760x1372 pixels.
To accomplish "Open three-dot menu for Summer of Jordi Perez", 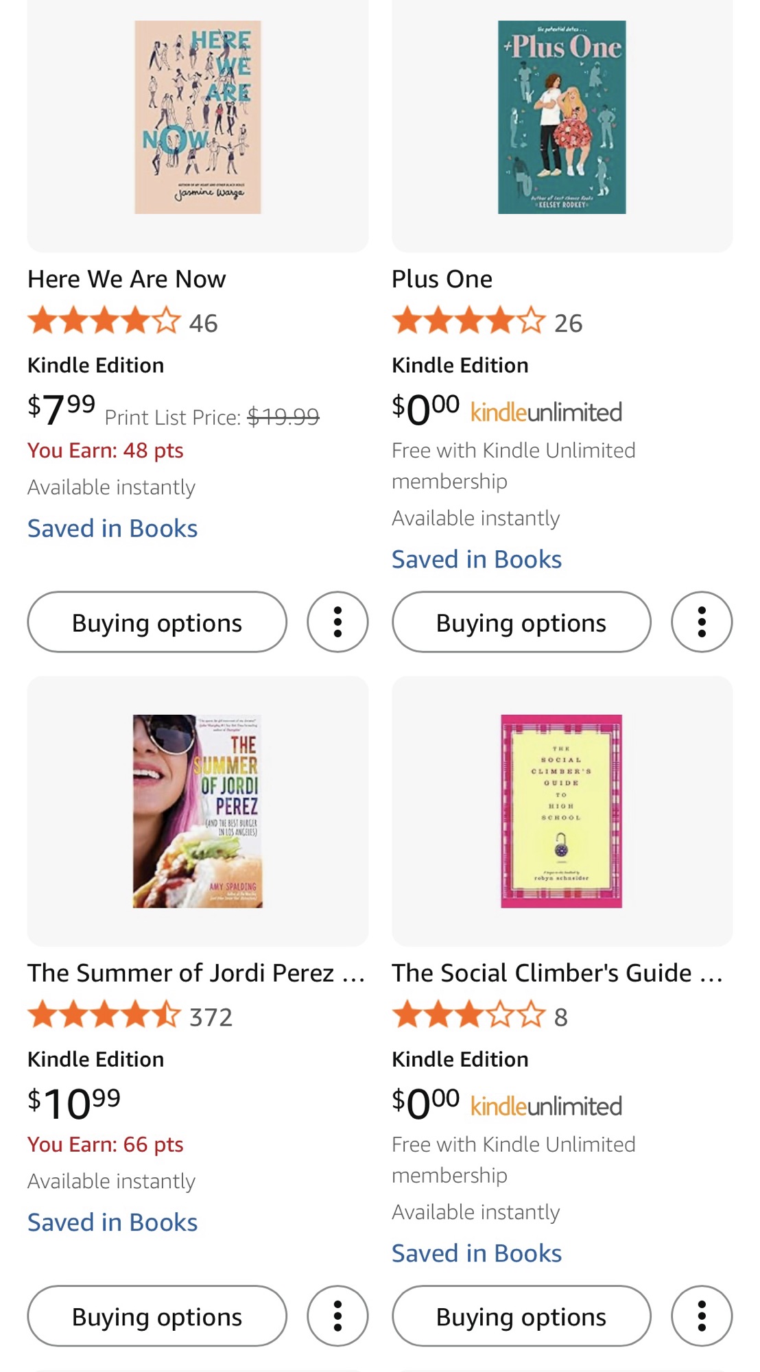I will (x=337, y=1316).
